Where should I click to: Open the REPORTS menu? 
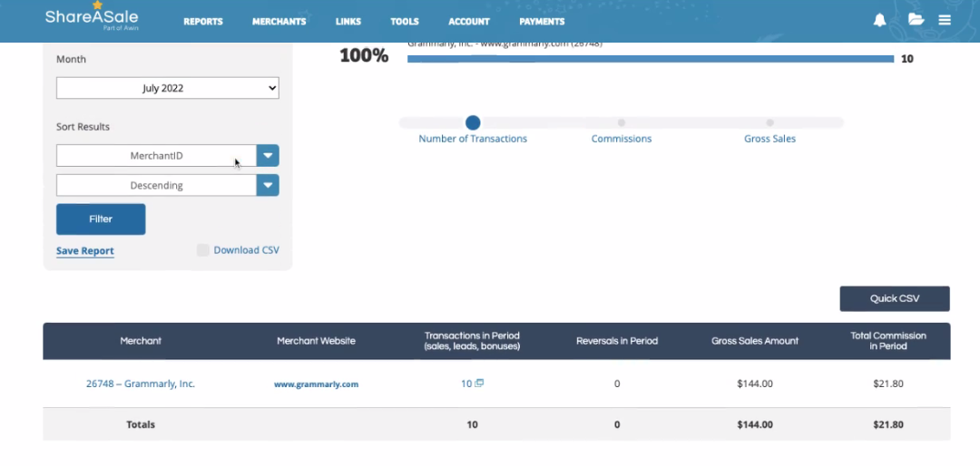203,21
